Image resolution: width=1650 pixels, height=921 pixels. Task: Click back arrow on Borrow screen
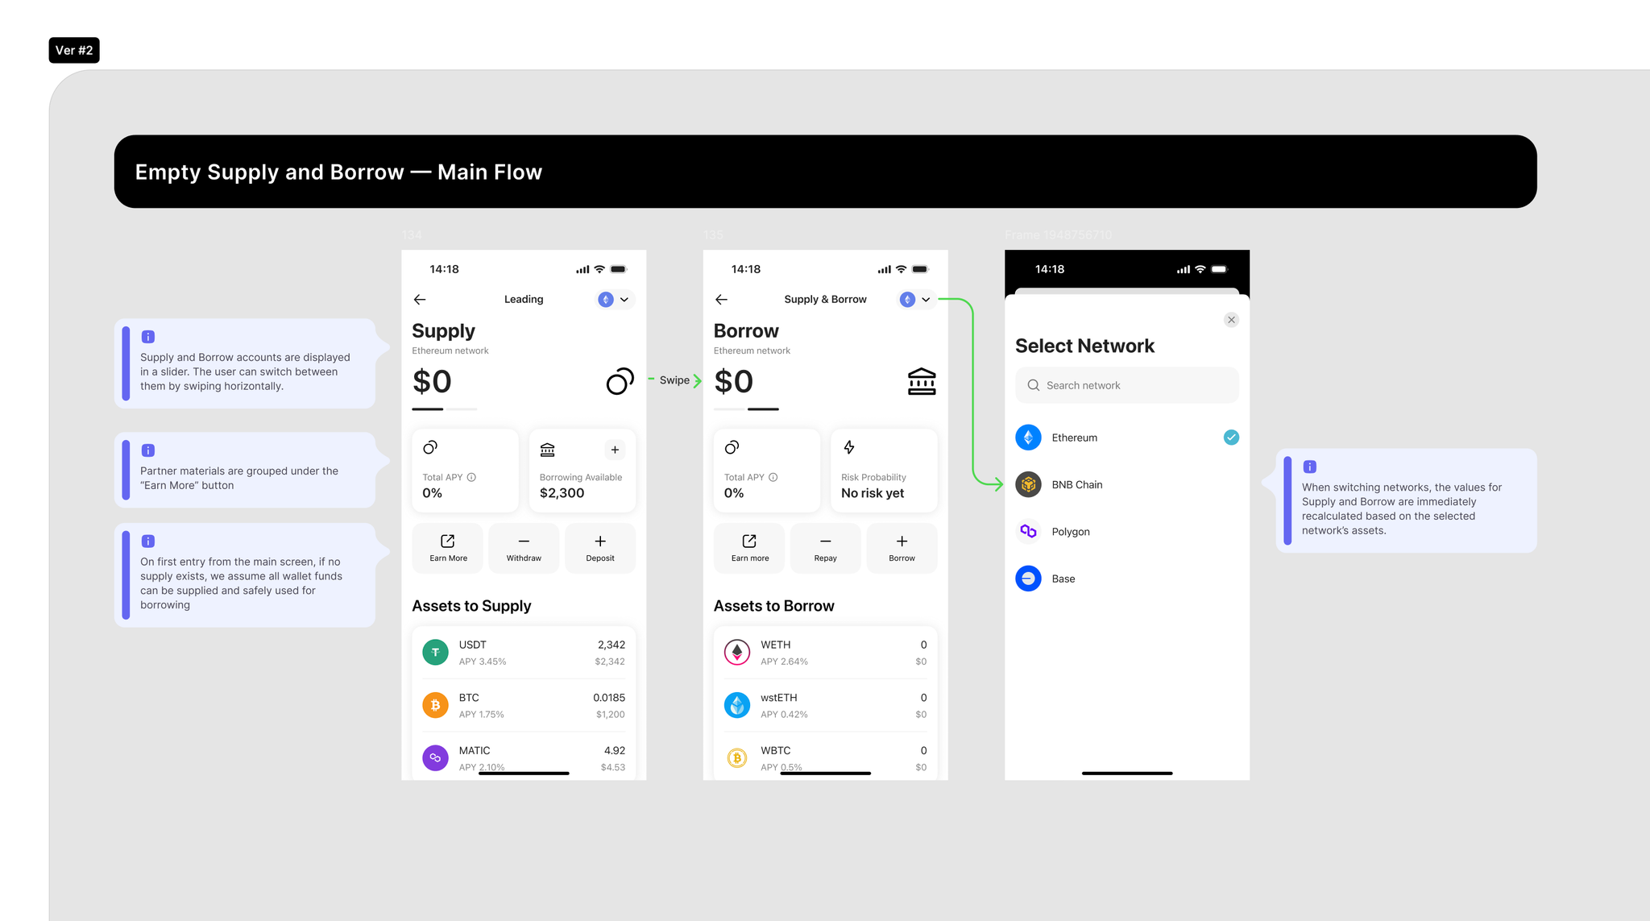(721, 300)
